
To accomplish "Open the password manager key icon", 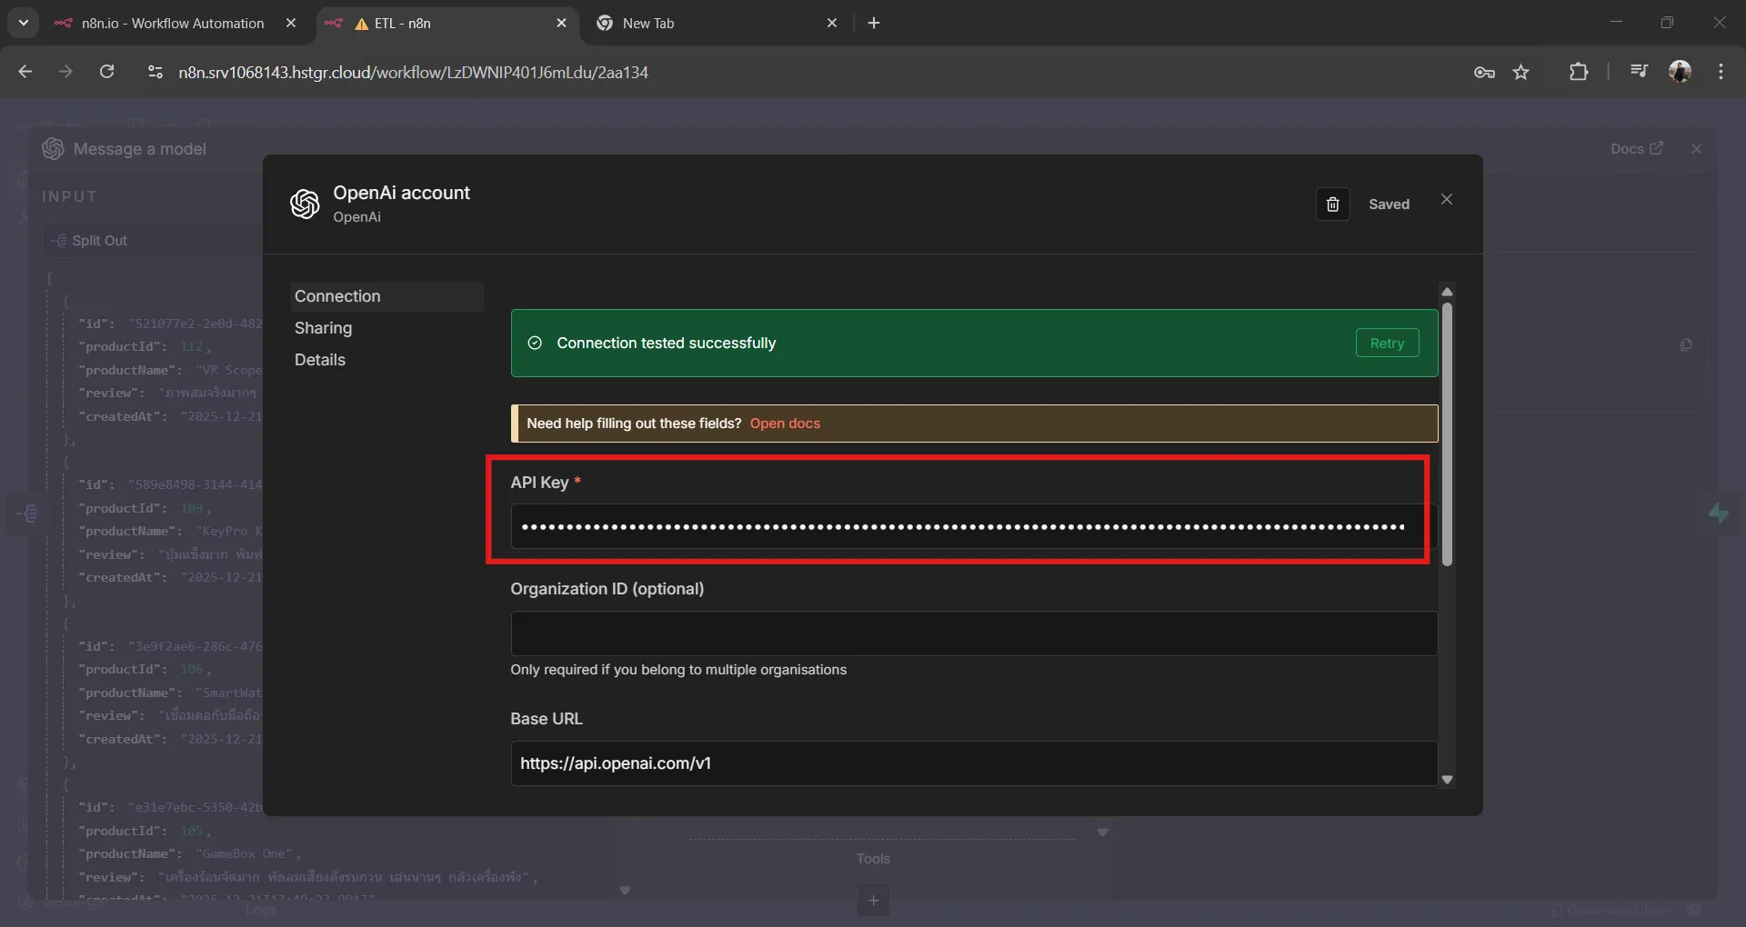I will (x=1484, y=72).
